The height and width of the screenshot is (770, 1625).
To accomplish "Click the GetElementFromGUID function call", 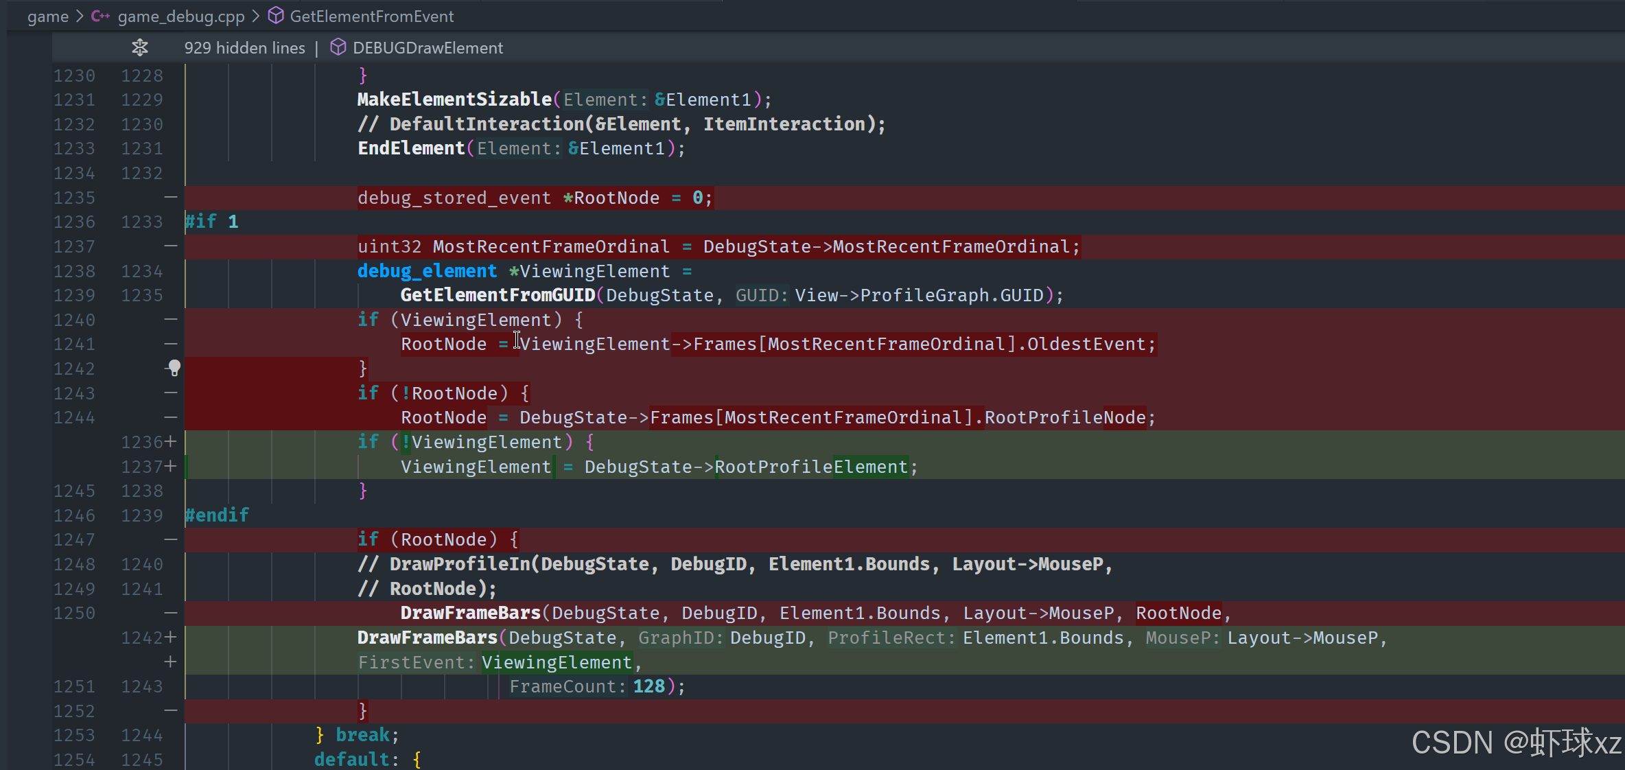I will tap(498, 295).
